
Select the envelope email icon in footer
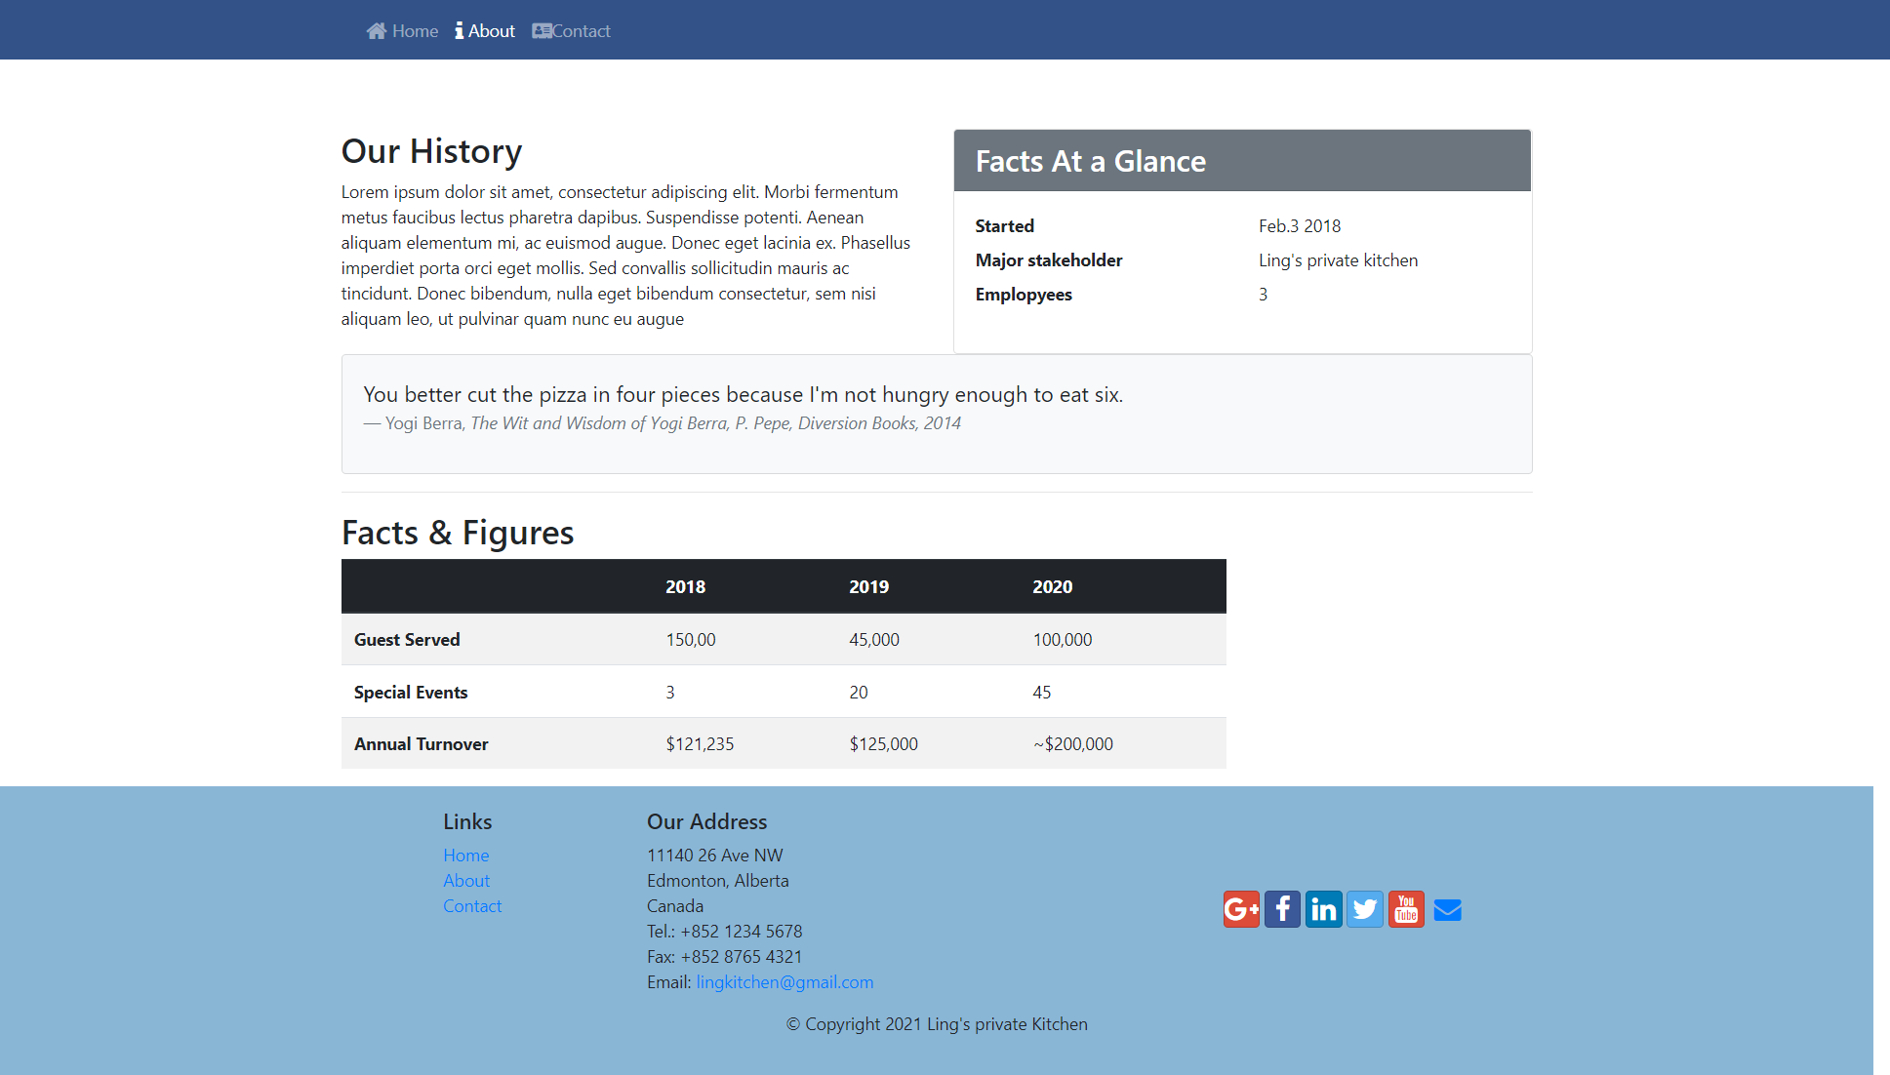(x=1447, y=908)
